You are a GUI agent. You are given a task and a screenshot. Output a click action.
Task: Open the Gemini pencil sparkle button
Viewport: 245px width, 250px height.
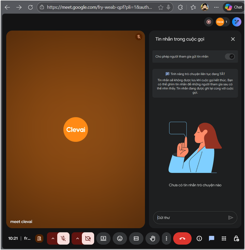click(237, 22)
